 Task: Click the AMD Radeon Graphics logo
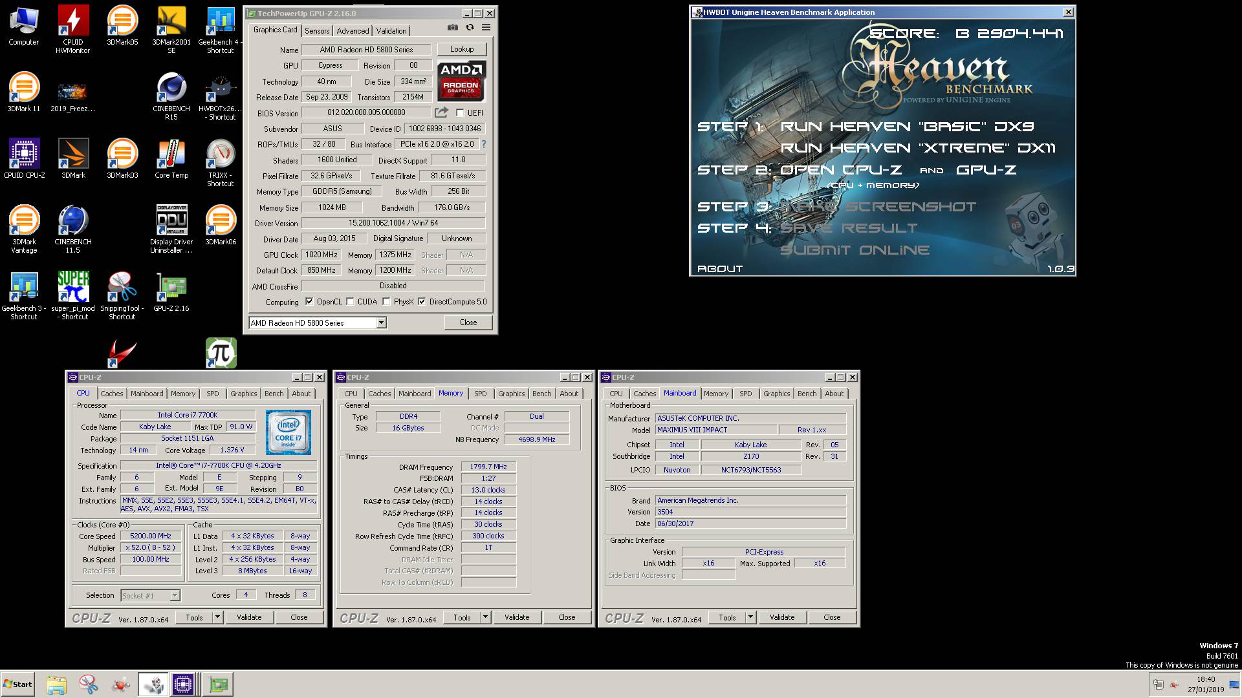coord(461,81)
